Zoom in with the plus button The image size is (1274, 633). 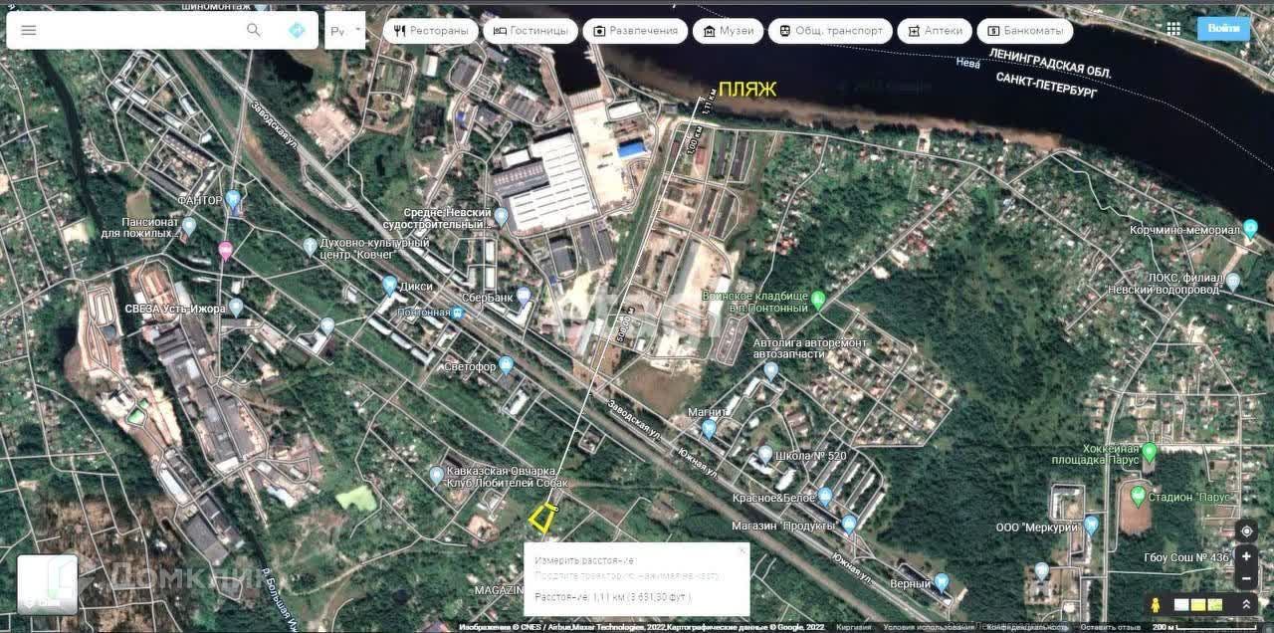(x=1246, y=557)
